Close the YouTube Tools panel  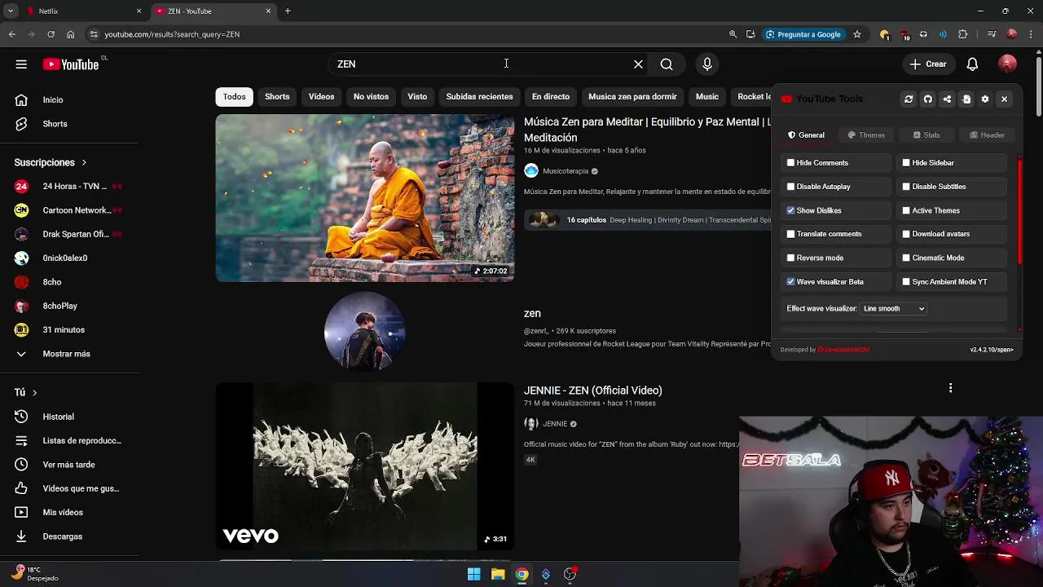1004,99
